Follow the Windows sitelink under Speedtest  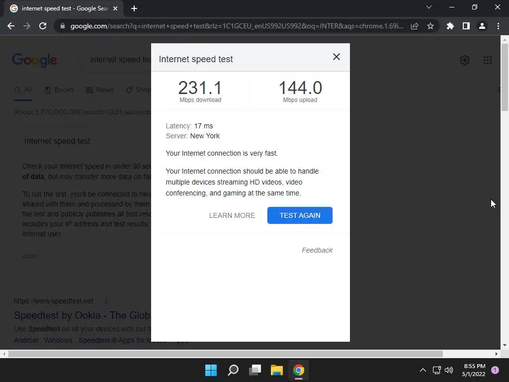(58, 340)
